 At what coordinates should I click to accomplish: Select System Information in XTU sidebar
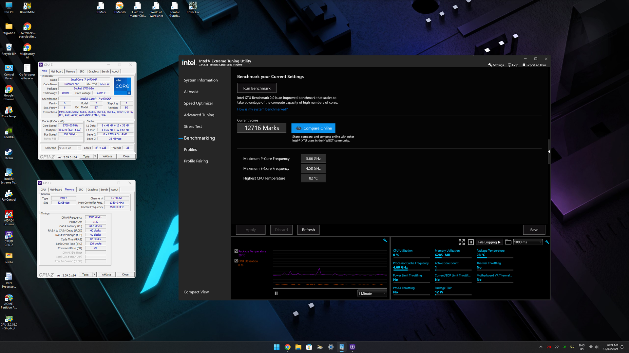(x=200, y=80)
